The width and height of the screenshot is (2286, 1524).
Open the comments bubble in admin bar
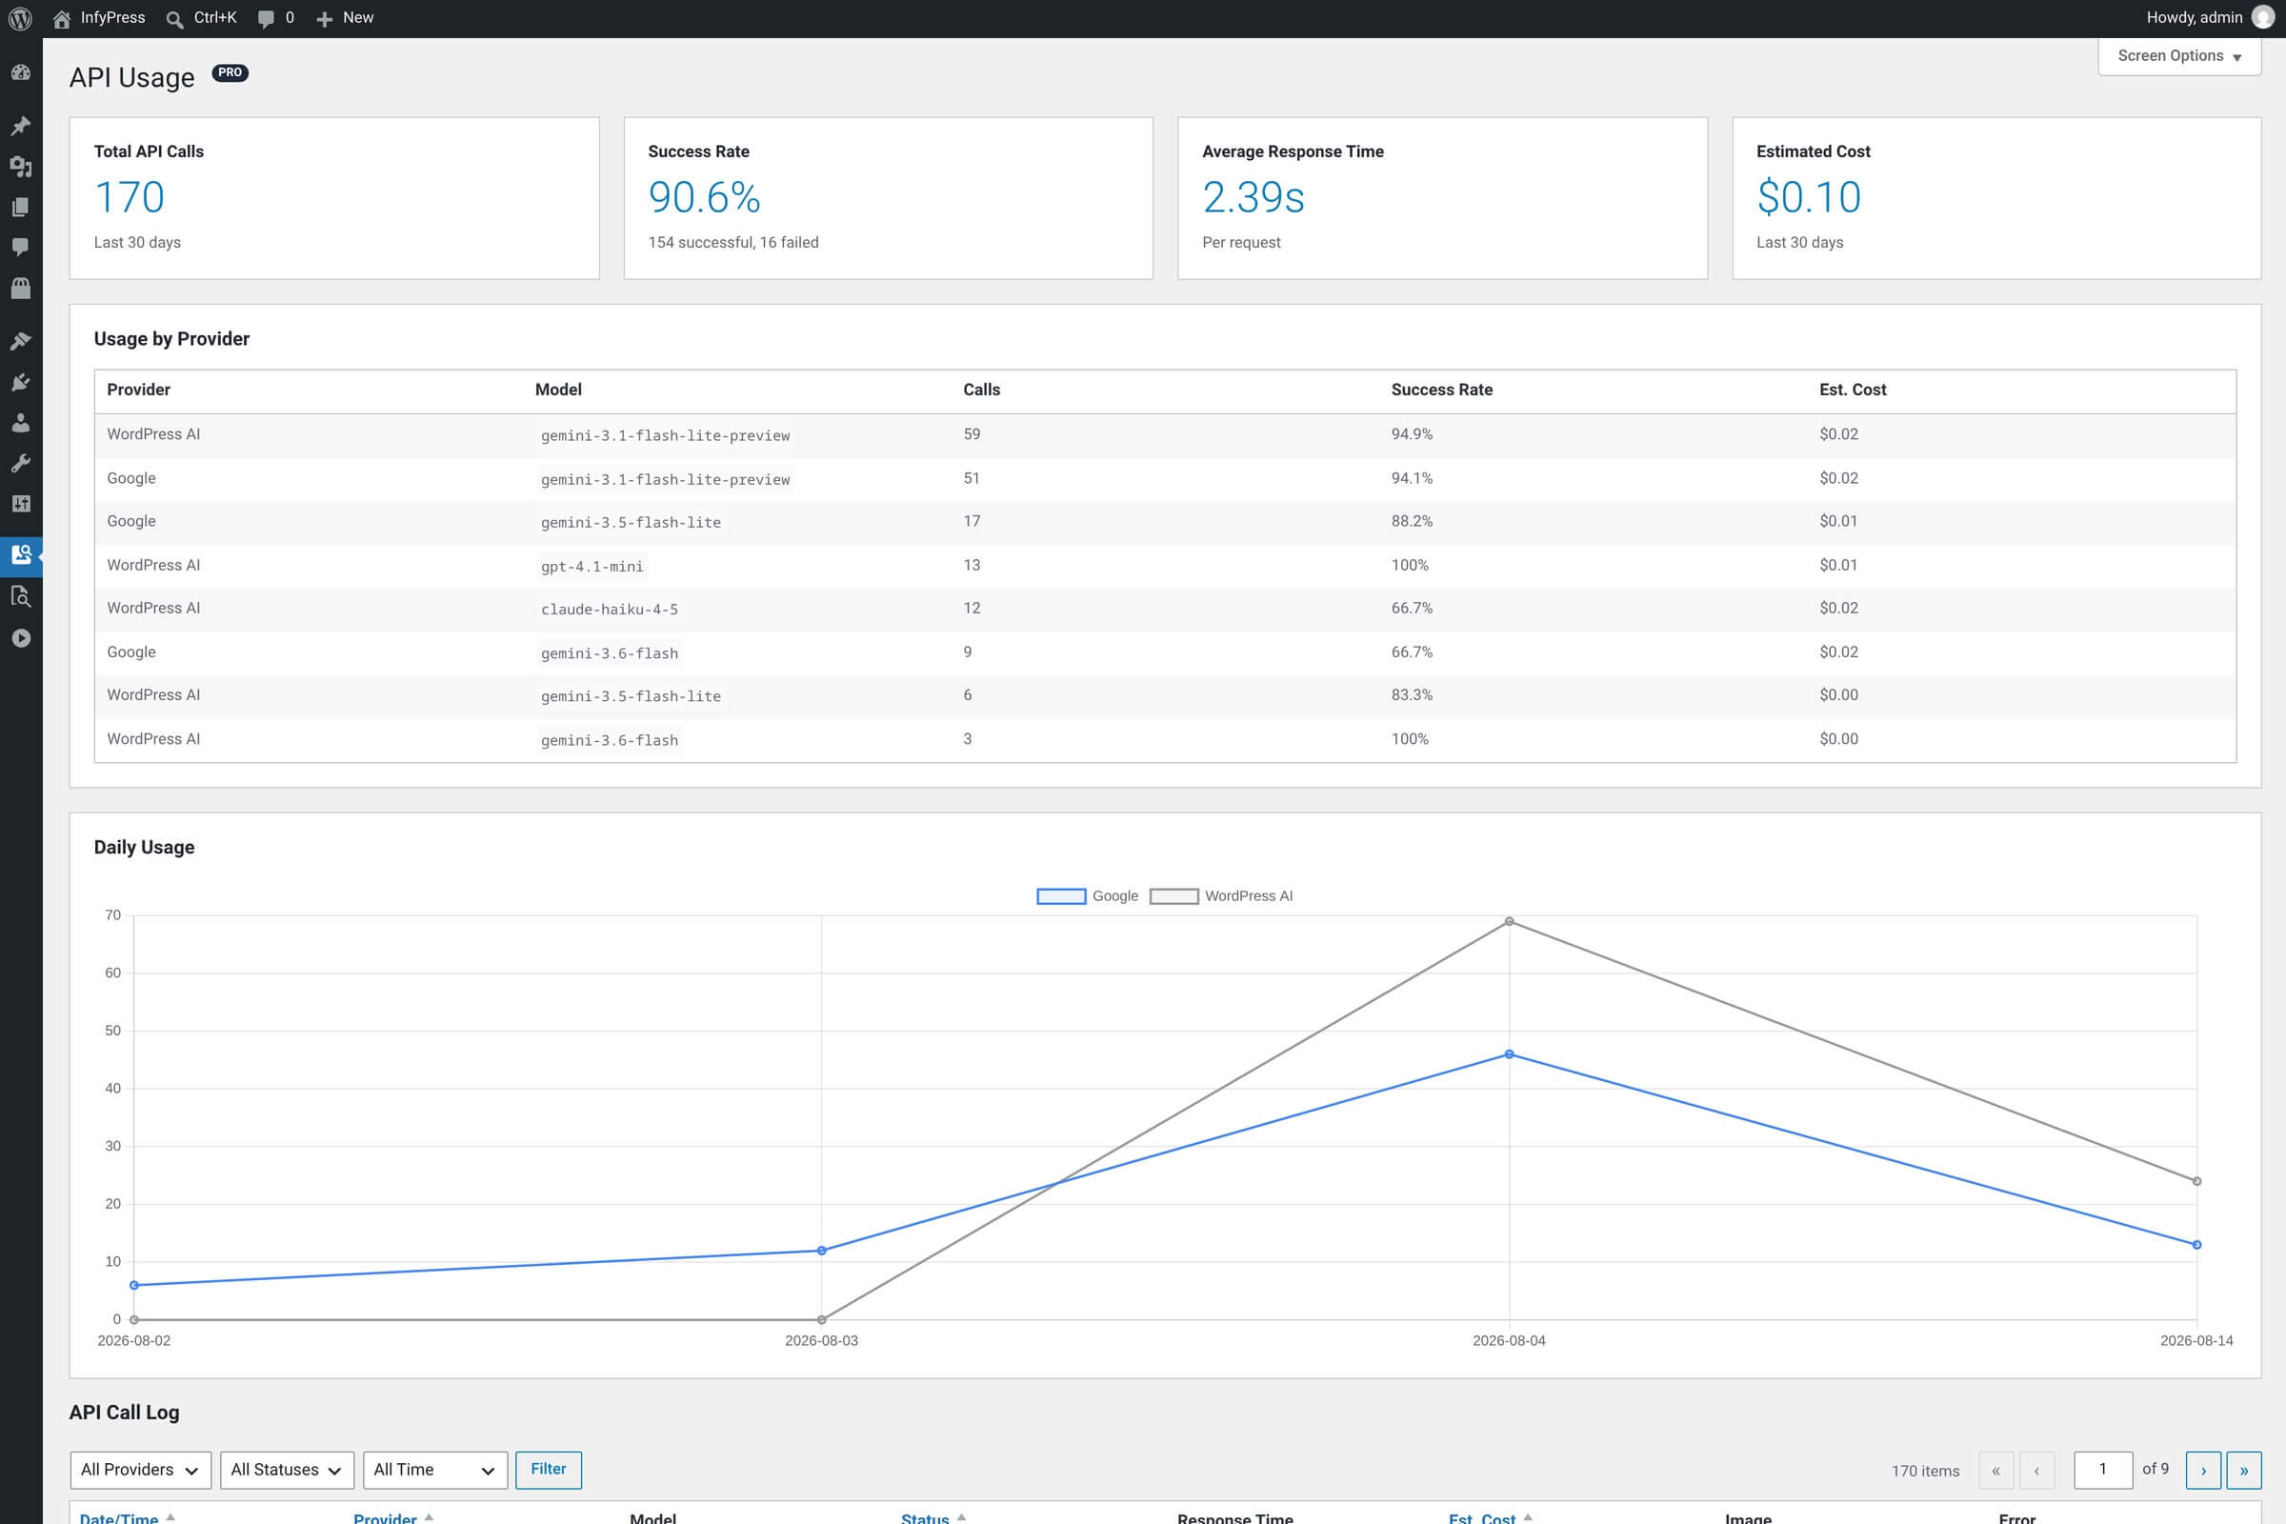pos(276,18)
